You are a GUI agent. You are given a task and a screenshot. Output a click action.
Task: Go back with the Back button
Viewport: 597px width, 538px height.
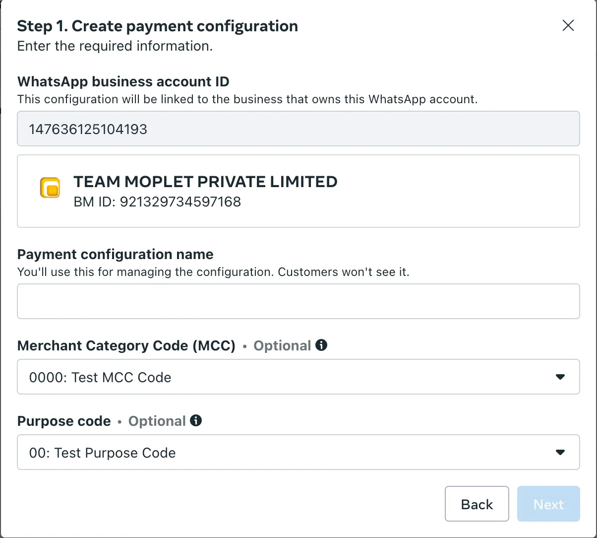pos(477,504)
